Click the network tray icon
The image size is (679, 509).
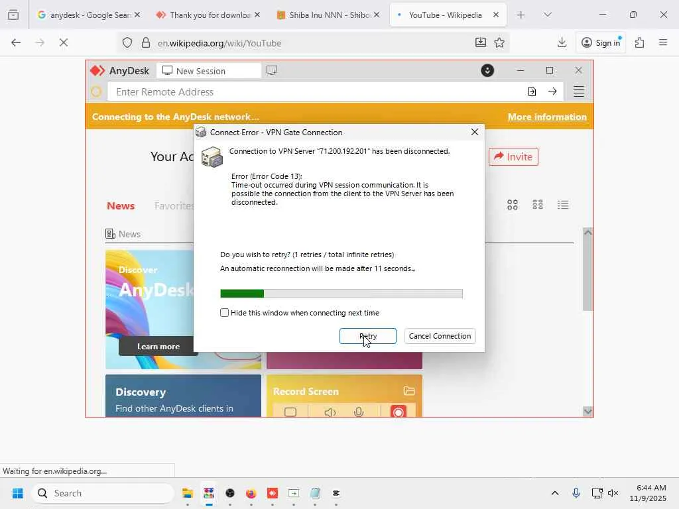coord(597,493)
